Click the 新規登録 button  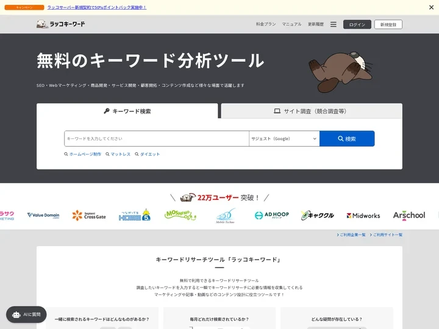[388, 24]
